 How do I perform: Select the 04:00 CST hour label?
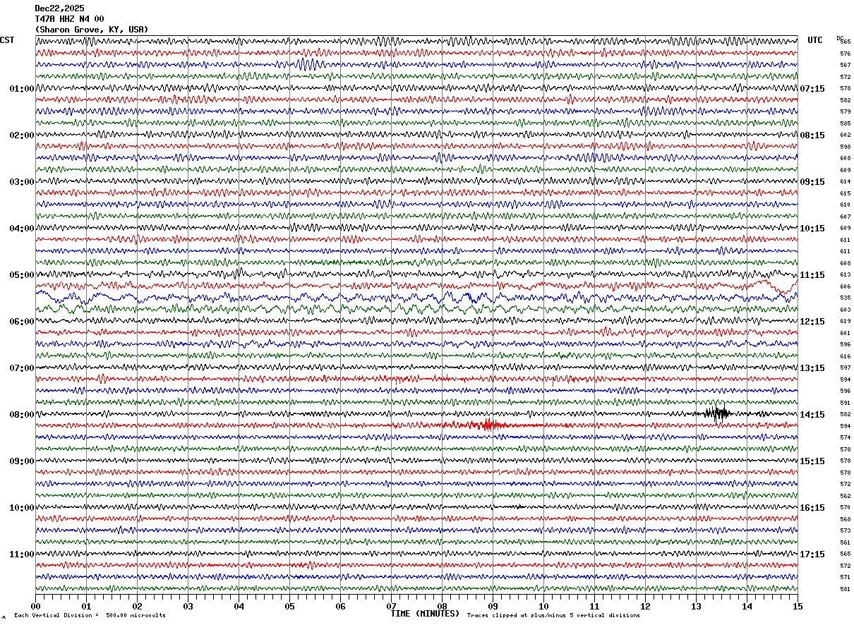(x=22, y=229)
